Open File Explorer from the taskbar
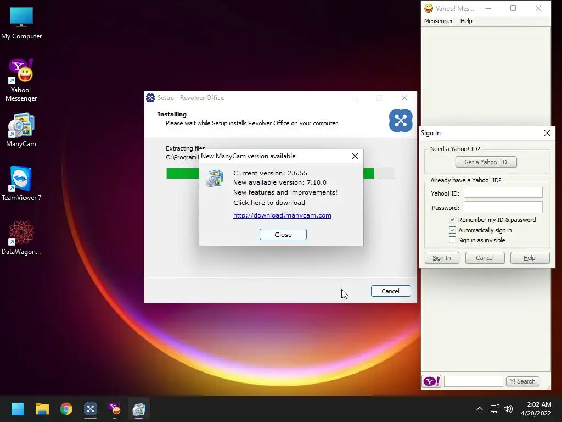 coord(42,409)
